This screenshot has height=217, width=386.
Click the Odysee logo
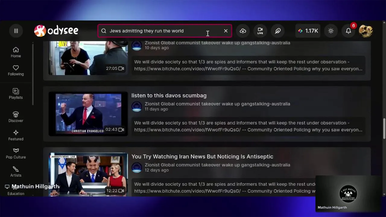pyautogui.click(x=56, y=31)
